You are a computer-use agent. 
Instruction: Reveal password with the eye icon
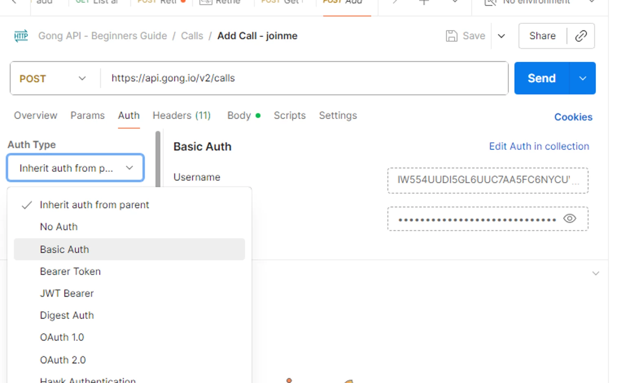pos(570,218)
